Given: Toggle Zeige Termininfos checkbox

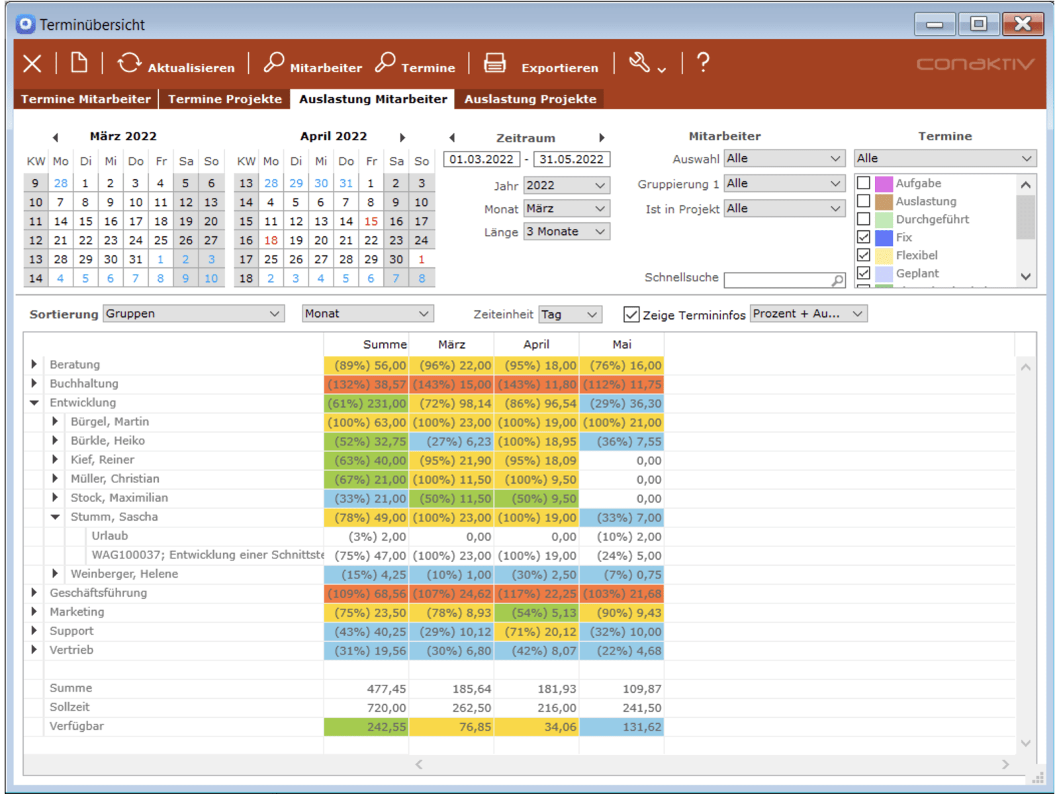Looking at the screenshot, I should coord(631,314).
